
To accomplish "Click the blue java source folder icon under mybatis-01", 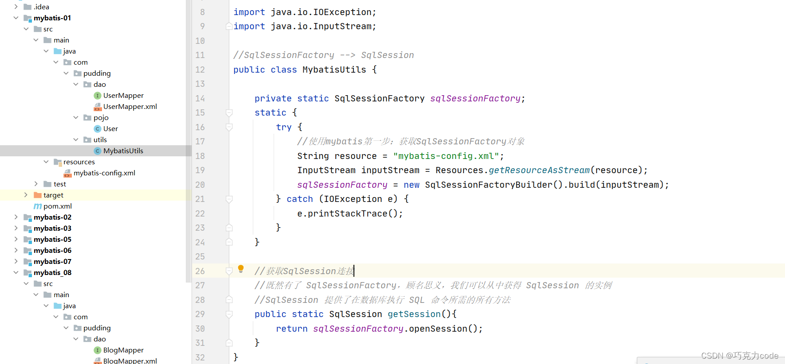I will coord(58,51).
